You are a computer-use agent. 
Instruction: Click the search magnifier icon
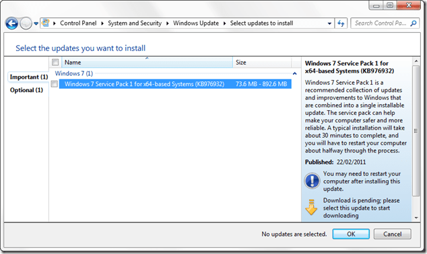click(414, 24)
